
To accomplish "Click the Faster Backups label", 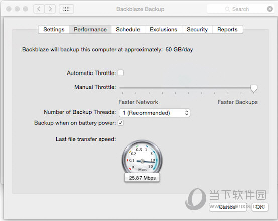I will click(x=237, y=102).
